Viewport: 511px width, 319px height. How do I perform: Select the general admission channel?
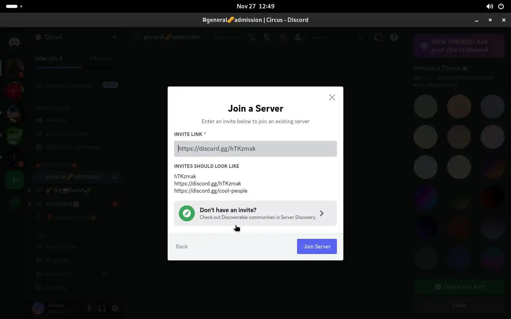pyautogui.click(x=76, y=177)
